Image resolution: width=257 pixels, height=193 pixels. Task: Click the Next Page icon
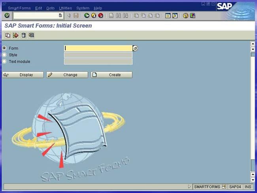[150, 15]
